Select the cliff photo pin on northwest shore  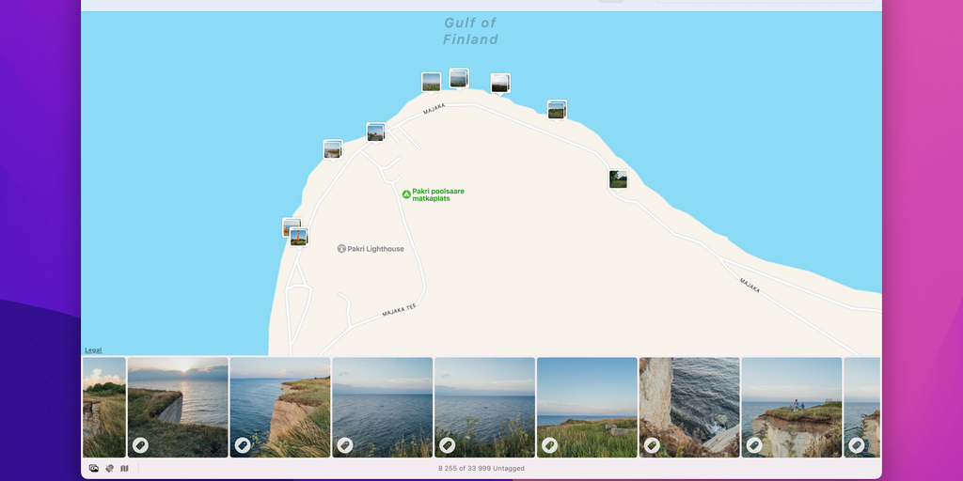[333, 149]
